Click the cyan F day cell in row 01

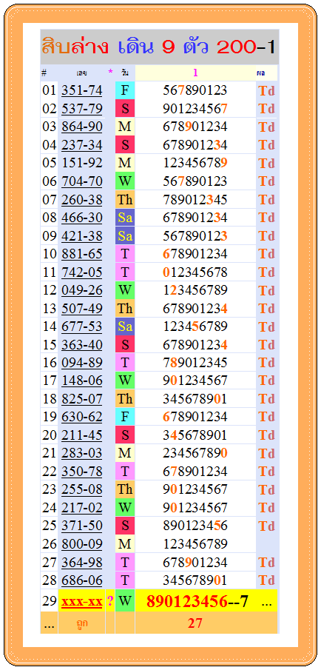[x=125, y=90]
